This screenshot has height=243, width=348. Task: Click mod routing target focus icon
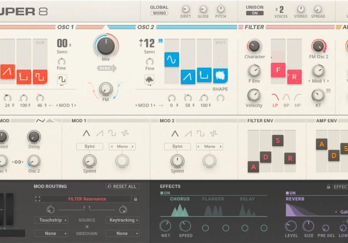[38, 199]
